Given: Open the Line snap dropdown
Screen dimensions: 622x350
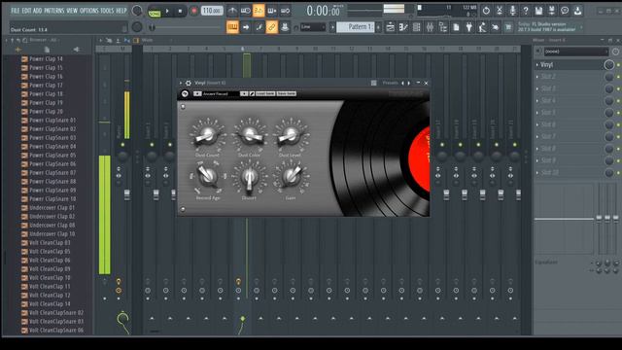Looking at the screenshot, I should point(313,27).
